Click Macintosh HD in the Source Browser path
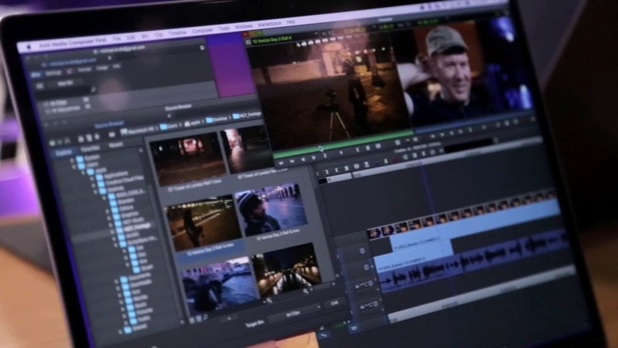The image size is (618, 348). (x=138, y=130)
